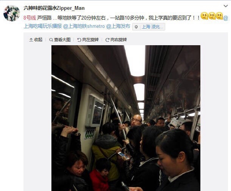Screen dimensions: 231x191
Task: Open the 上海·凌兆 location tag
Action: click(x=152, y=27)
